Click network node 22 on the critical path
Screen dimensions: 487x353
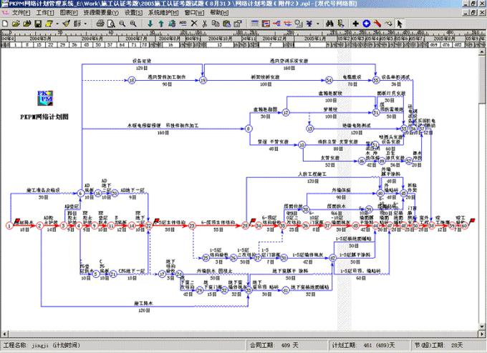(149, 226)
